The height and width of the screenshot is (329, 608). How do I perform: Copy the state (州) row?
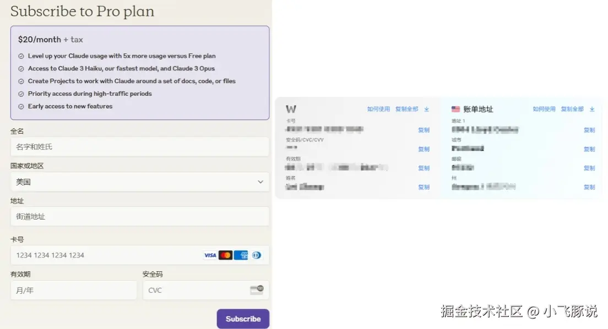click(589, 187)
